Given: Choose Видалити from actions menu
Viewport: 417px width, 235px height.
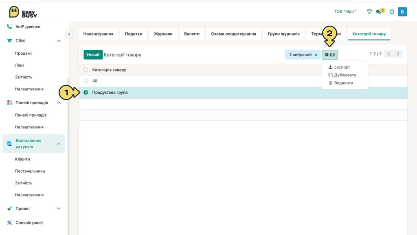Looking at the screenshot, I should 344,83.
